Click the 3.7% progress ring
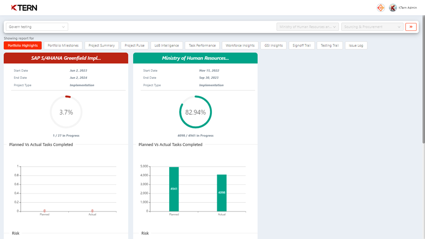This screenshot has height=239, width=425. pos(66,112)
